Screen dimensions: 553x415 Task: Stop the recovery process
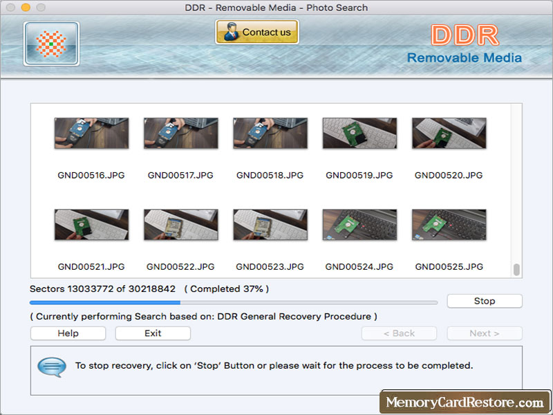point(484,301)
